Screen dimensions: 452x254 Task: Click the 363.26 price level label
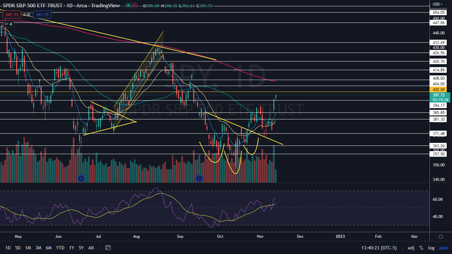click(438, 146)
